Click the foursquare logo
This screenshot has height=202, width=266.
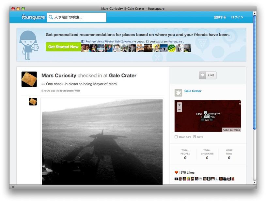coord(33,17)
